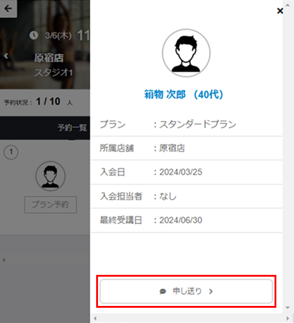Go to previous studio with left chevron
The image size is (294, 323).
point(6,56)
